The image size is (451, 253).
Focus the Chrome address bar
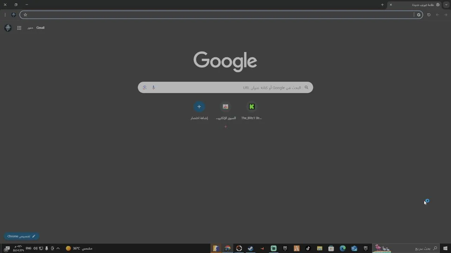coord(221,15)
